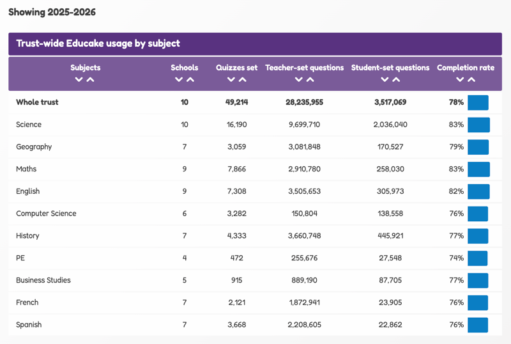The height and width of the screenshot is (344, 511).
Task: Select the Science subject row
Action: 255,125
